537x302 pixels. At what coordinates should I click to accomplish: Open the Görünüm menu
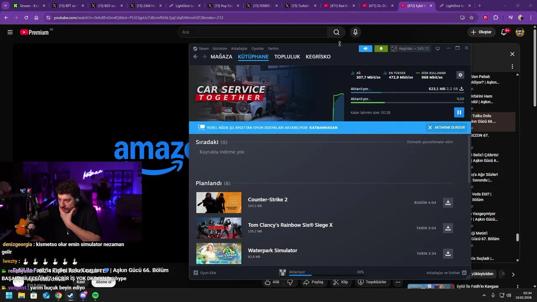point(220,49)
